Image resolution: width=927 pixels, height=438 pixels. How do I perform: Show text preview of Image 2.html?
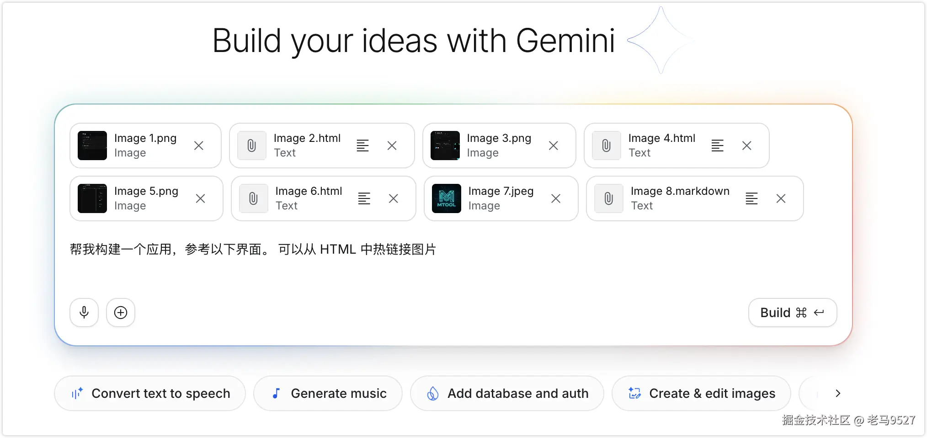pos(362,146)
